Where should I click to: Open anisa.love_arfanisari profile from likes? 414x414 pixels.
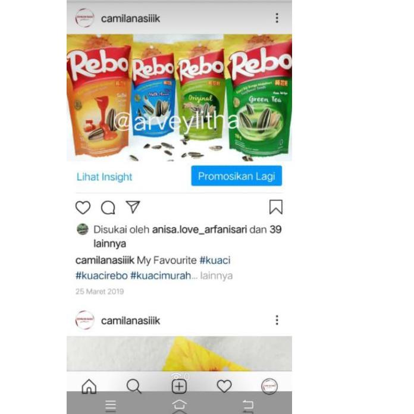(199, 230)
